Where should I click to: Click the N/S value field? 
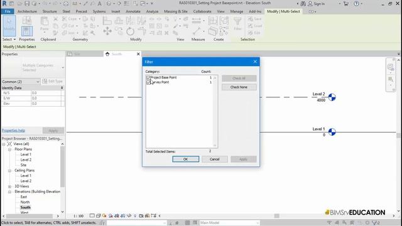pyautogui.click(x=46, y=93)
